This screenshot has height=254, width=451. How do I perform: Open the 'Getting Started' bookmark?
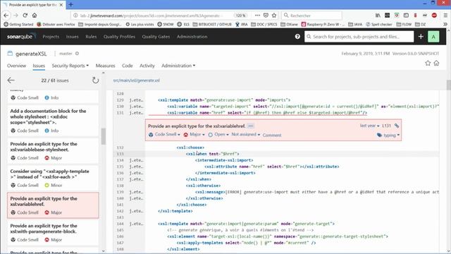(x=18, y=25)
